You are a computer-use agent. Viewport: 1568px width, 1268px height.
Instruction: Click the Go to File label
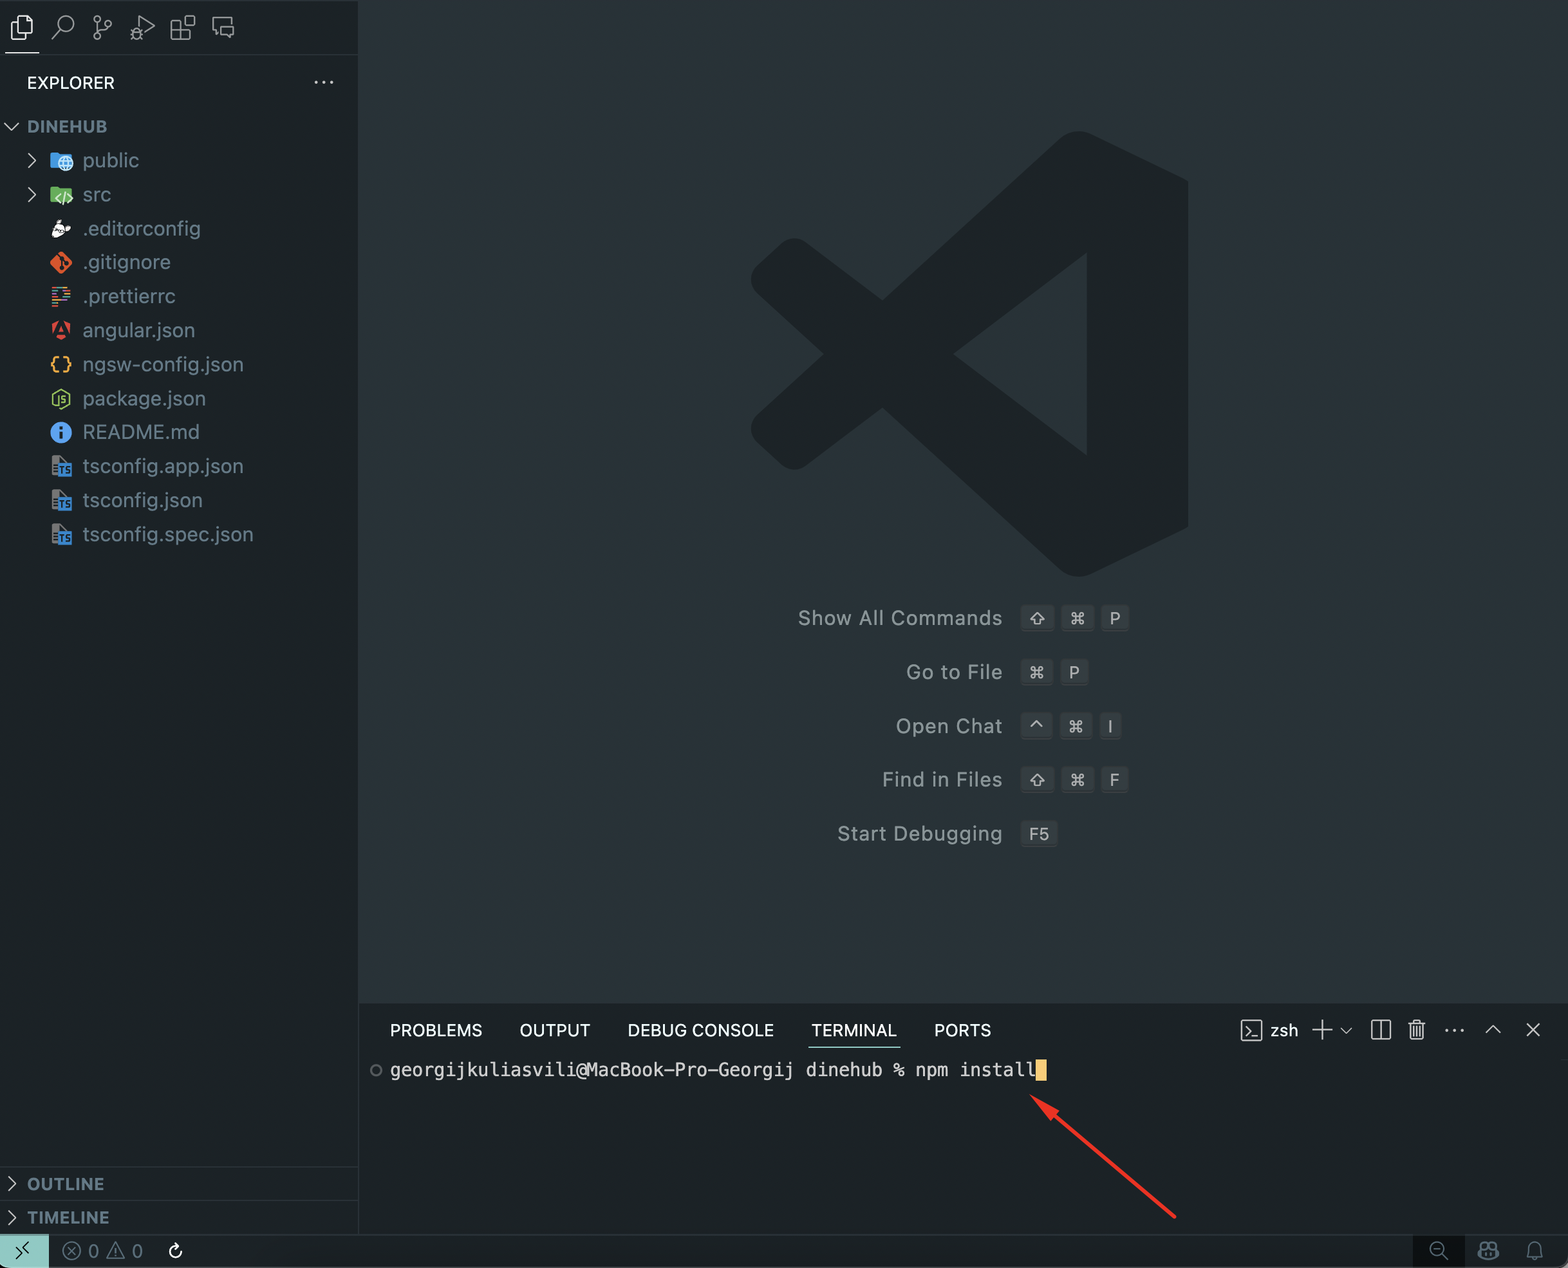954,673
